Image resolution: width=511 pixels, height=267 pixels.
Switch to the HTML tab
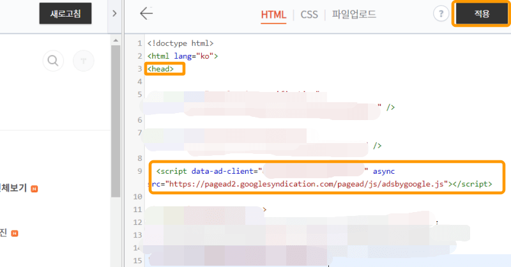click(x=273, y=14)
